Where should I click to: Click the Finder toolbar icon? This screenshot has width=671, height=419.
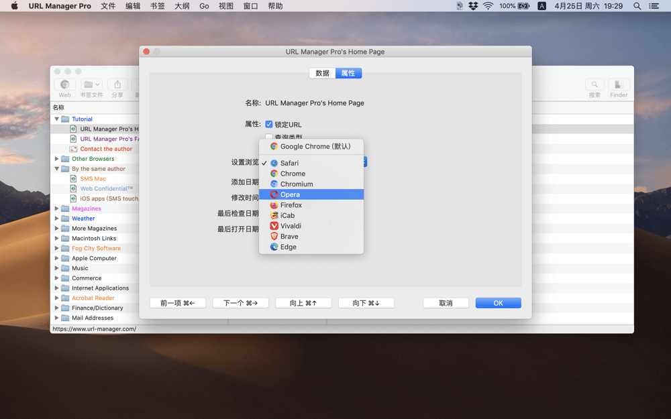[619, 84]
